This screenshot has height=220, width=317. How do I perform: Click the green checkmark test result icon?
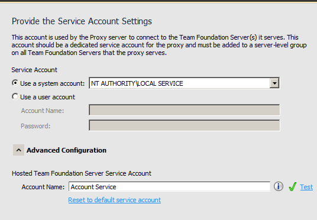[292, 186]
